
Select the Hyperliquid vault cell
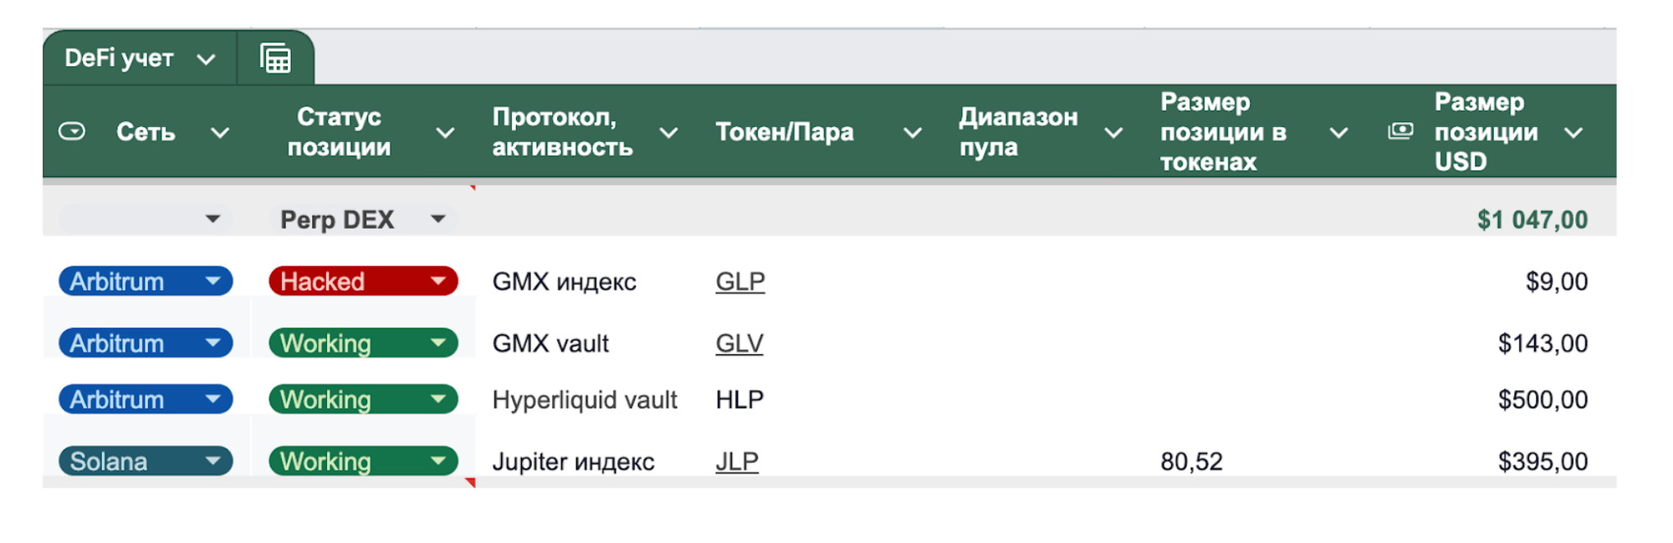pyautogui.click(x=585, y=400)
